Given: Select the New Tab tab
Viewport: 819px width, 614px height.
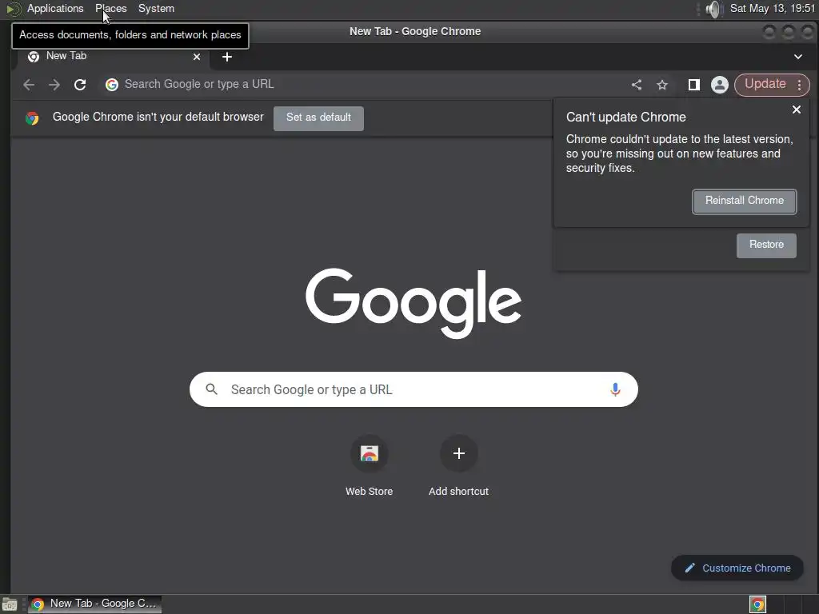Looking at the screenshot, I should 114,57.
